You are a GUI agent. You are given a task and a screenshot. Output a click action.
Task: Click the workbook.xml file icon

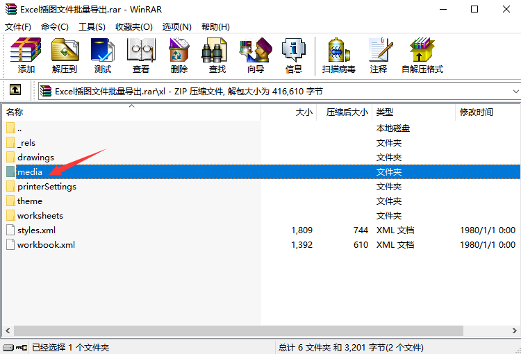(x=10, y=245)
